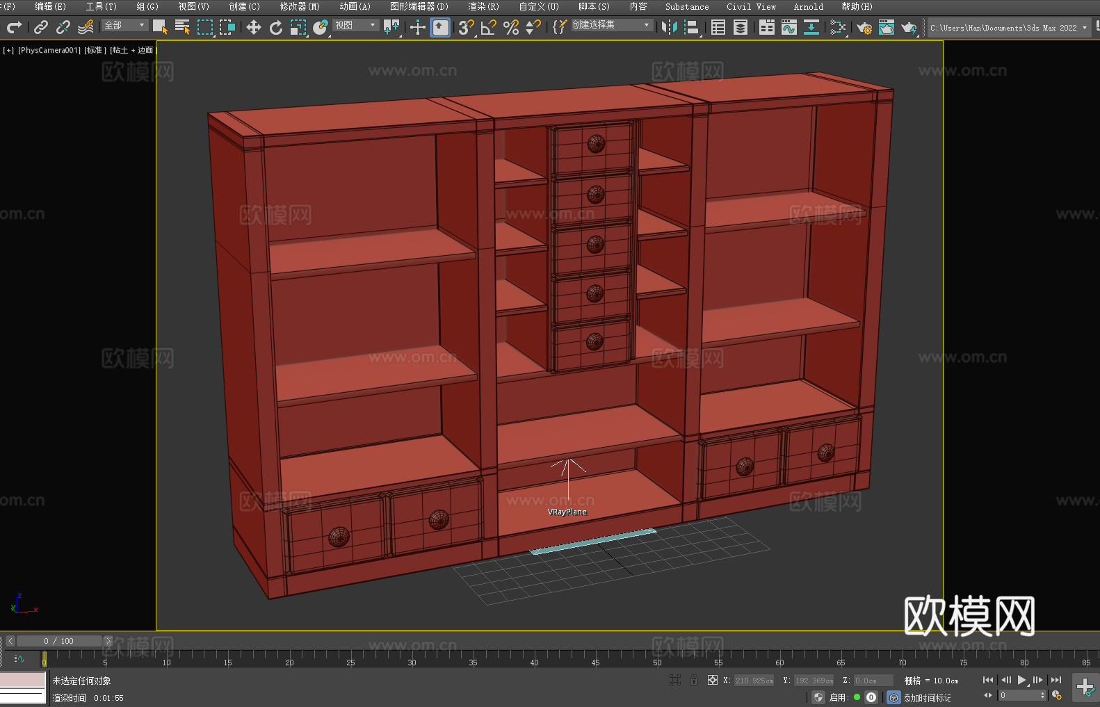Open Schematic View icon

tap(811, 27)
